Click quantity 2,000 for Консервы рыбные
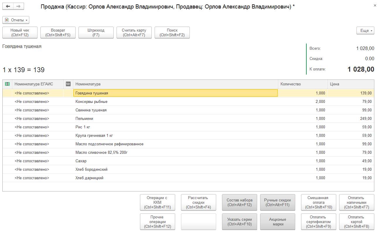The width and height of the screenshot is (379, 233). click(303, 102)
